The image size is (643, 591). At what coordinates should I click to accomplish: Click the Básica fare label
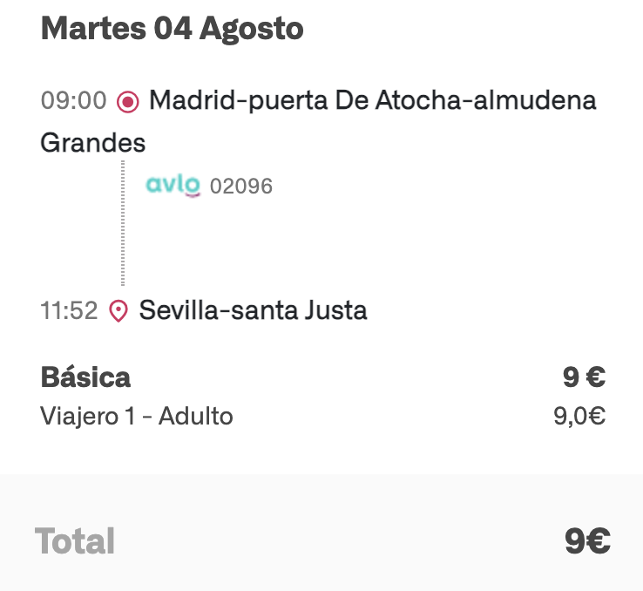[85, 377]
